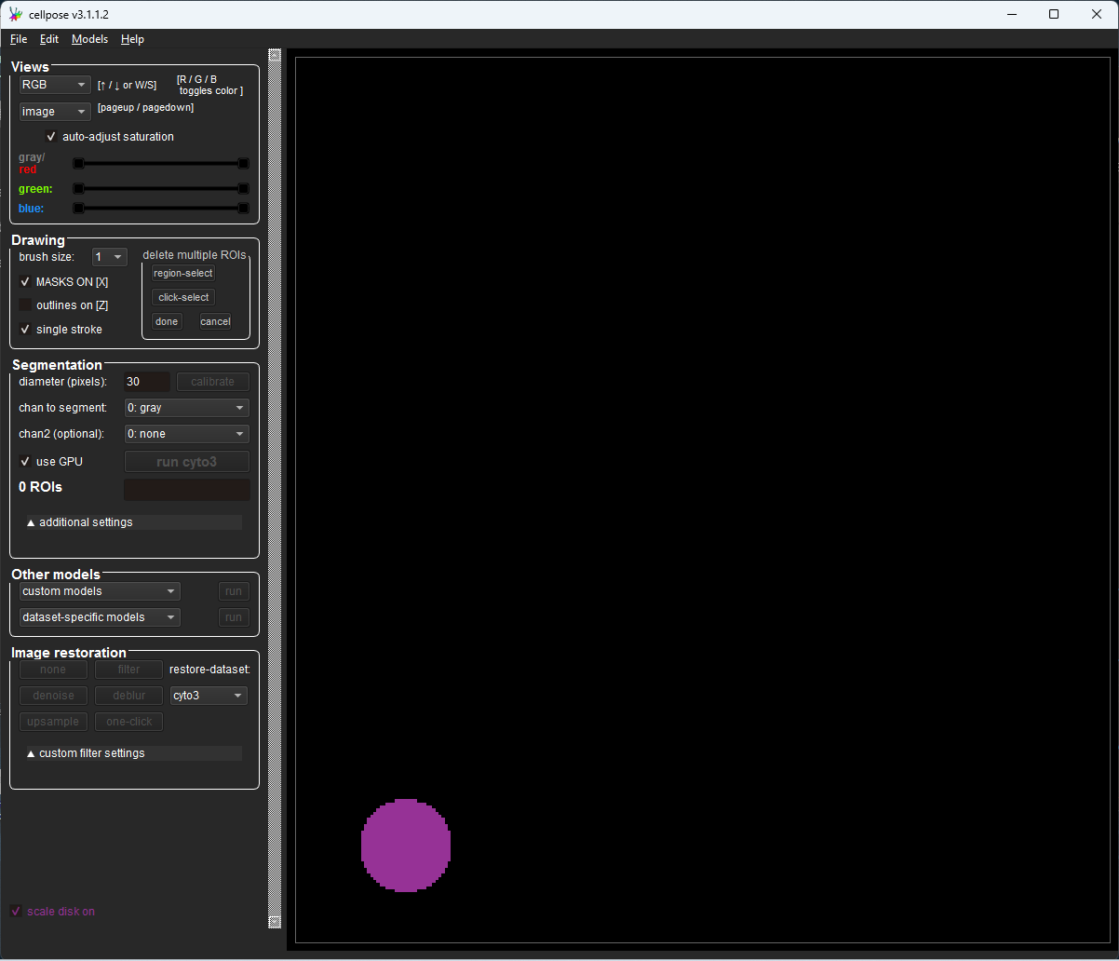Click the purple scale disk in image view
Viewport: 1119px width, 961px height.
click(406, 846)
